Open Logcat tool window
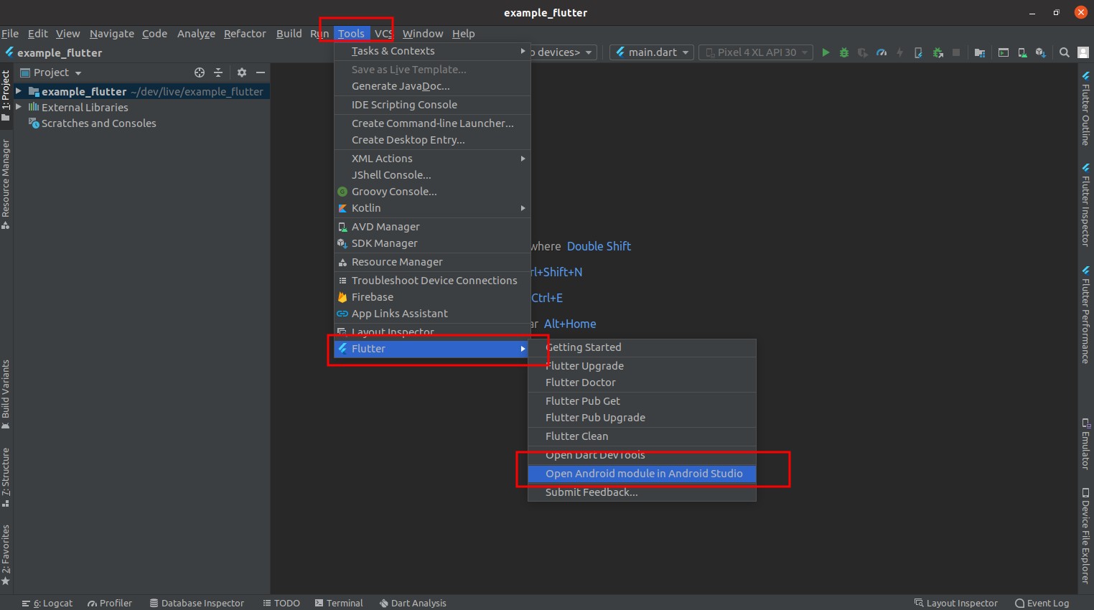1094x610 pixels. pos(47,603)
